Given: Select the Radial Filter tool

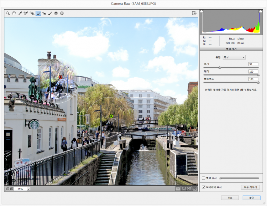Looking at the screenshot, I should click(x=62, y=13).
